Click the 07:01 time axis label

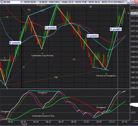pos(86,122)
